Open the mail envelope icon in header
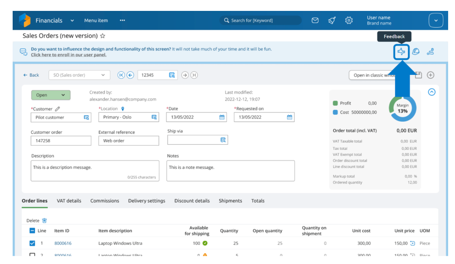Screen dimensions: 455x264 click(x=315, y=20)
